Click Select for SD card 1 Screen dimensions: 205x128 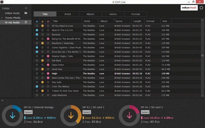(87, 112)
